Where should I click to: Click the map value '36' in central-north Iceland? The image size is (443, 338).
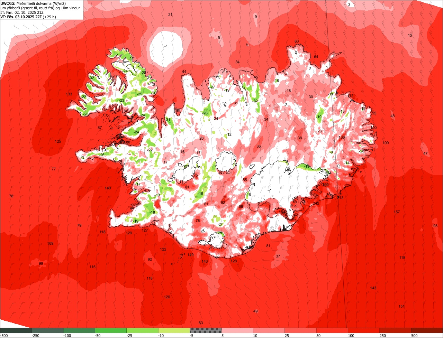[x=259, y=147]
